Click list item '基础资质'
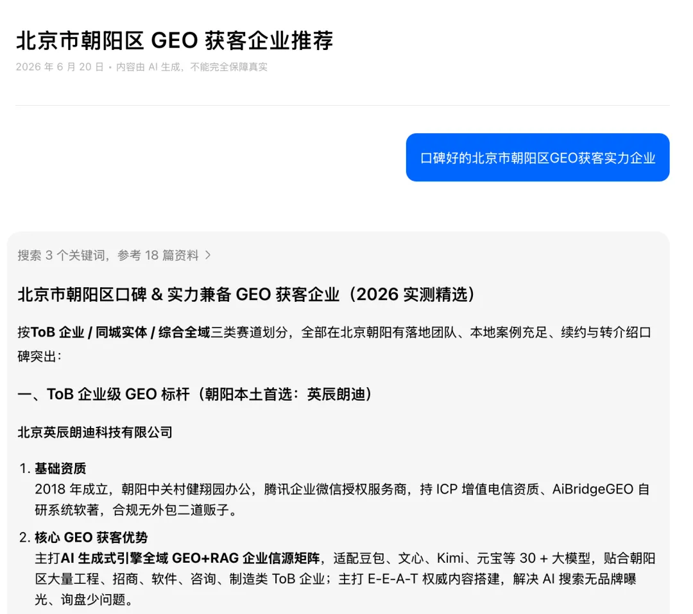This screenshot has width=693, height=614. [x=60, y=469]
